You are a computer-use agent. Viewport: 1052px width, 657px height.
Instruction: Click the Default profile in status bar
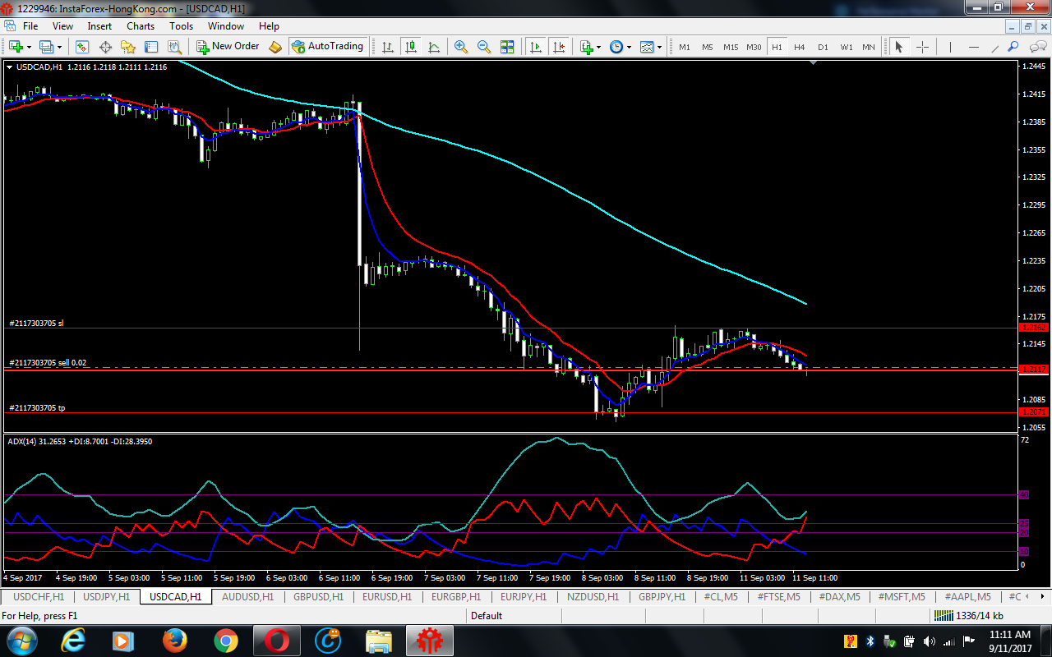click(487, 615)
